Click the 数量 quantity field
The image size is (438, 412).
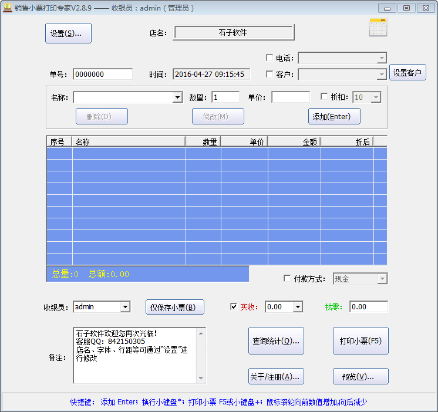point(225,97)
